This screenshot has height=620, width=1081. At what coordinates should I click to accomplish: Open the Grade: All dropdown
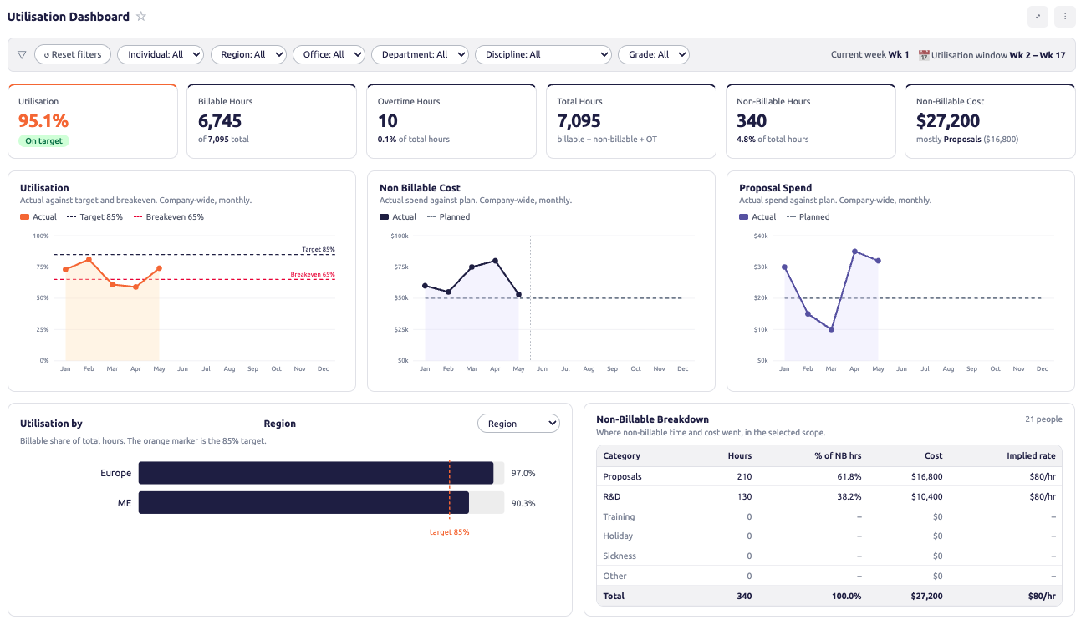(x=653, y=54)
